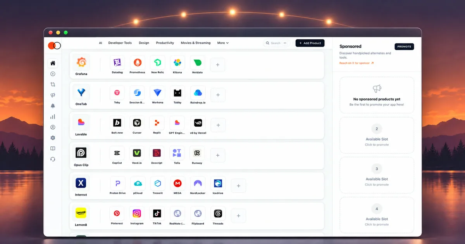Switch to the Developer Tools category
Viewport: 465px width, 244px height.
click(120, 43)
